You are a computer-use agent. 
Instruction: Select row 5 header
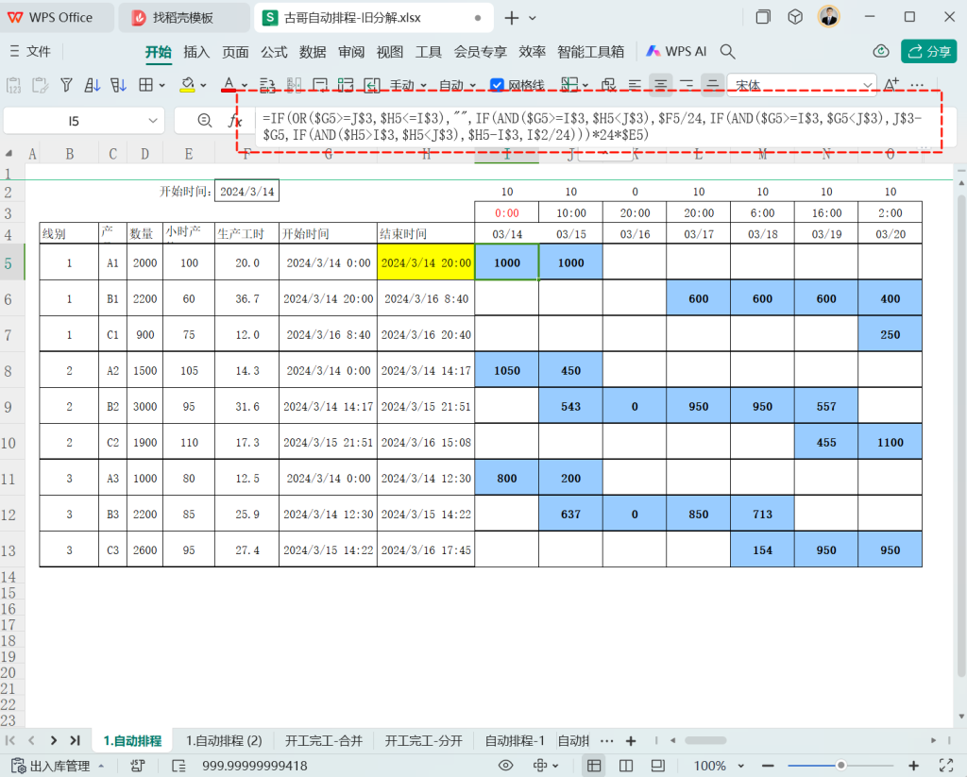[x=8, y=263]
